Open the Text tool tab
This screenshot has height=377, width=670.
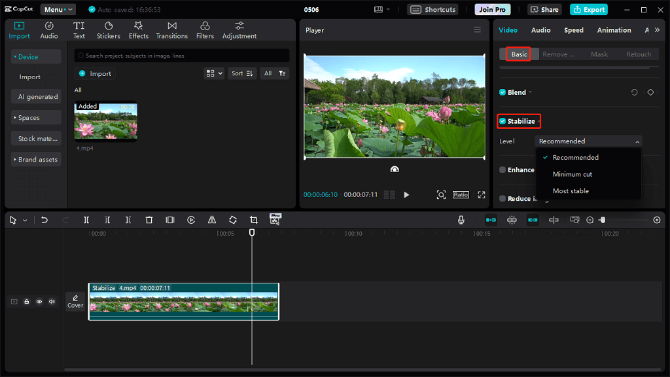click(79, 30)
